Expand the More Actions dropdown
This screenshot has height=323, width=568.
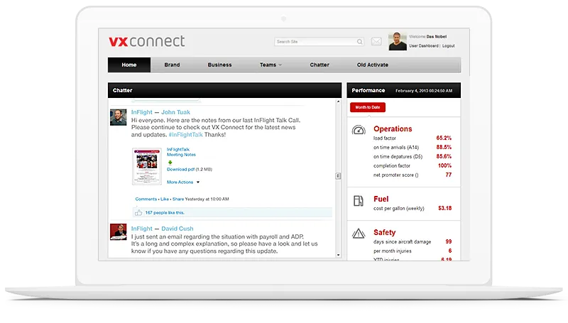click(183, 182)
